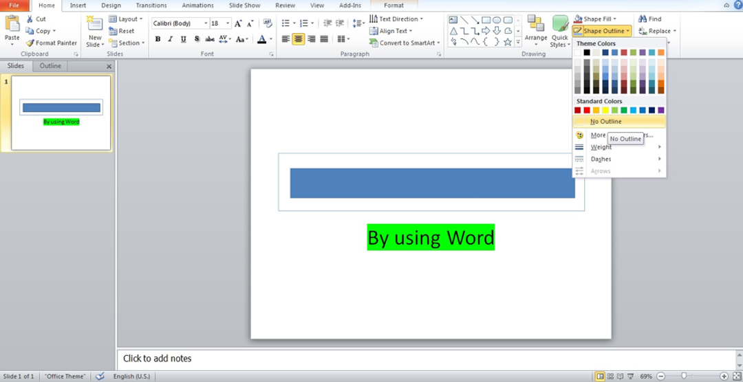Select the Right Arrow shape
743x382 pixels.
[486, 31]
